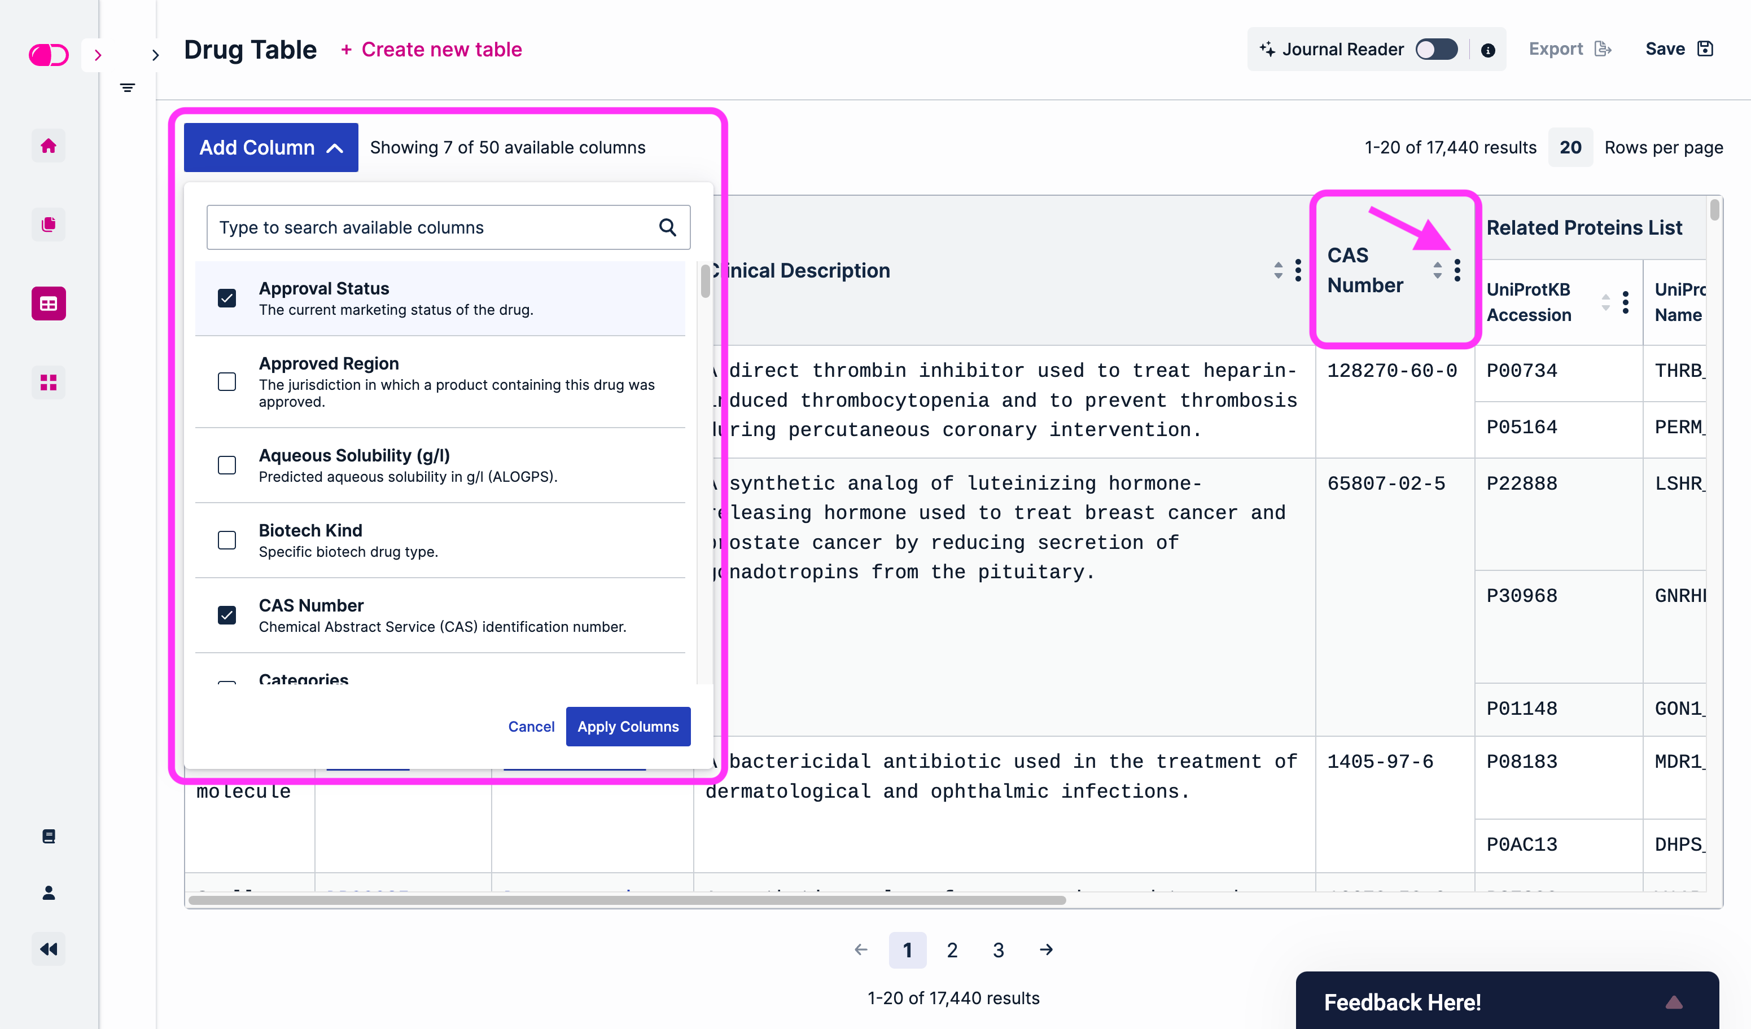Expand the Feedback Here panel
This screenshot has width=1751, height=1029.
(1674, 1002)
